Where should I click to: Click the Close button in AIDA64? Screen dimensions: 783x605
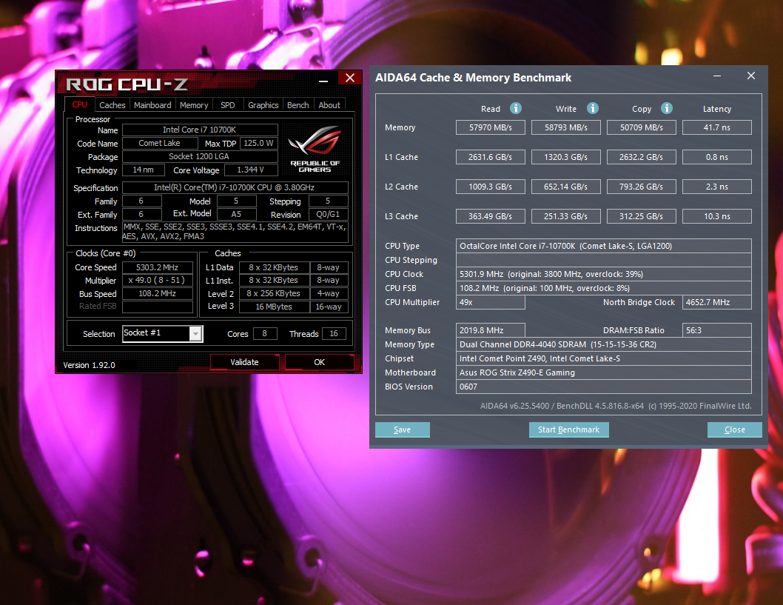[735, 429]
